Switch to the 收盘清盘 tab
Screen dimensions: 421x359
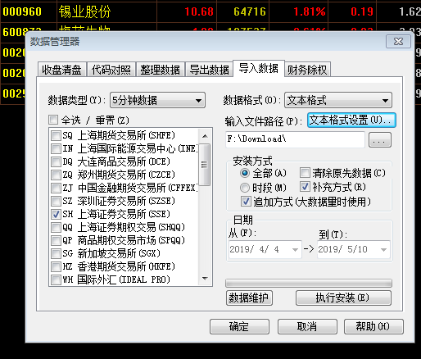click(61, 70)
